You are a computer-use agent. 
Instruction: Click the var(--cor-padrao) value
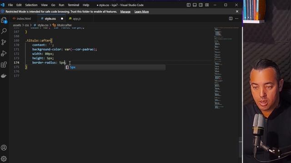(x=80, y=49)
